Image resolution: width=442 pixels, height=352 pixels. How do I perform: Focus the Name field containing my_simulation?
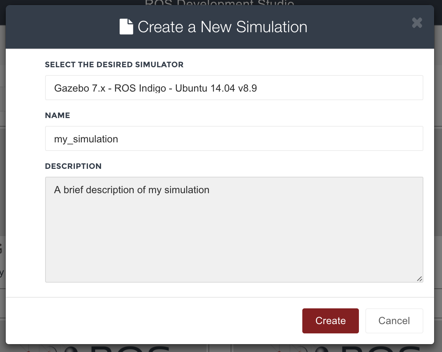click(234, 138)
